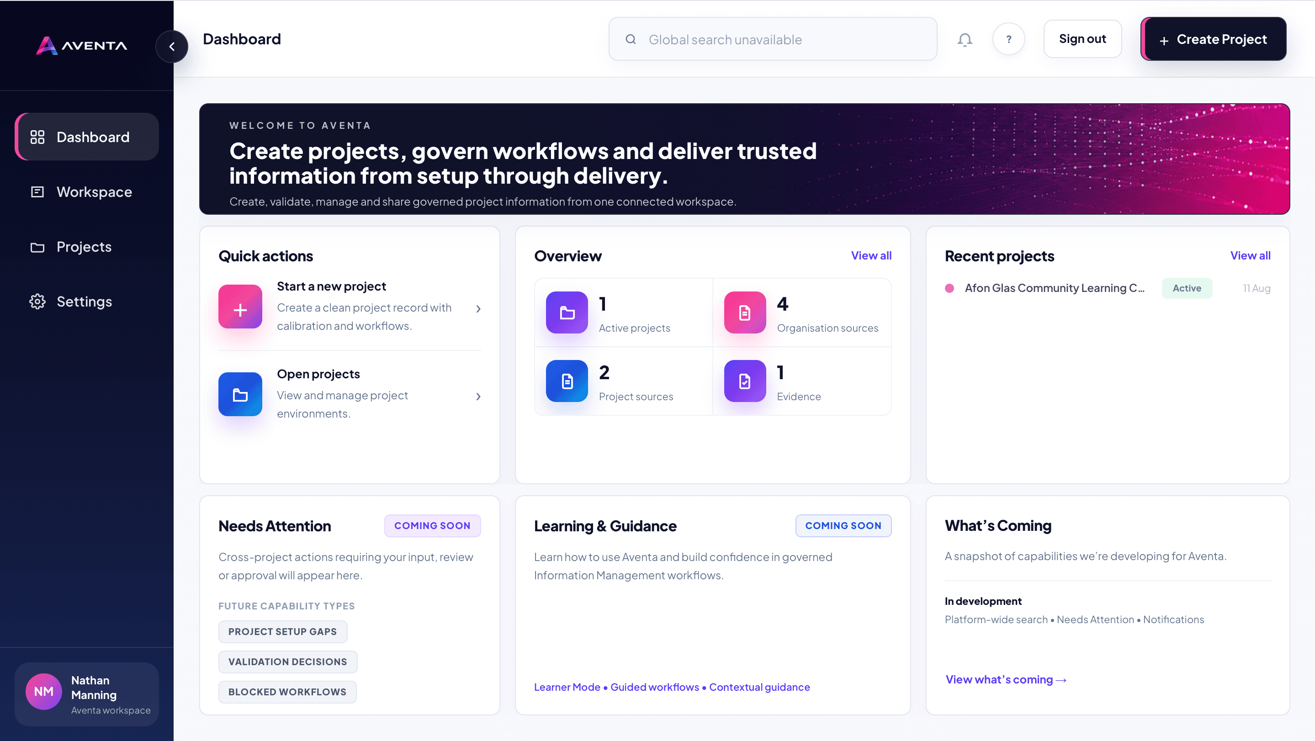Click the Create Project button
This screenshot has height=741, width=1315.
click(1214, 39)
